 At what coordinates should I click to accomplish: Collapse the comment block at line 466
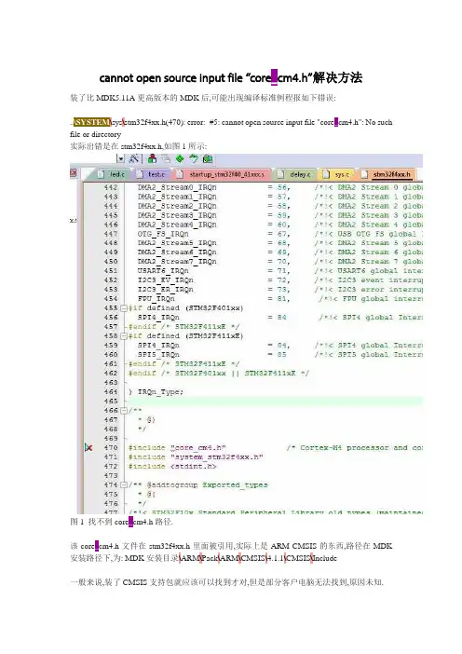click(124, 411)
